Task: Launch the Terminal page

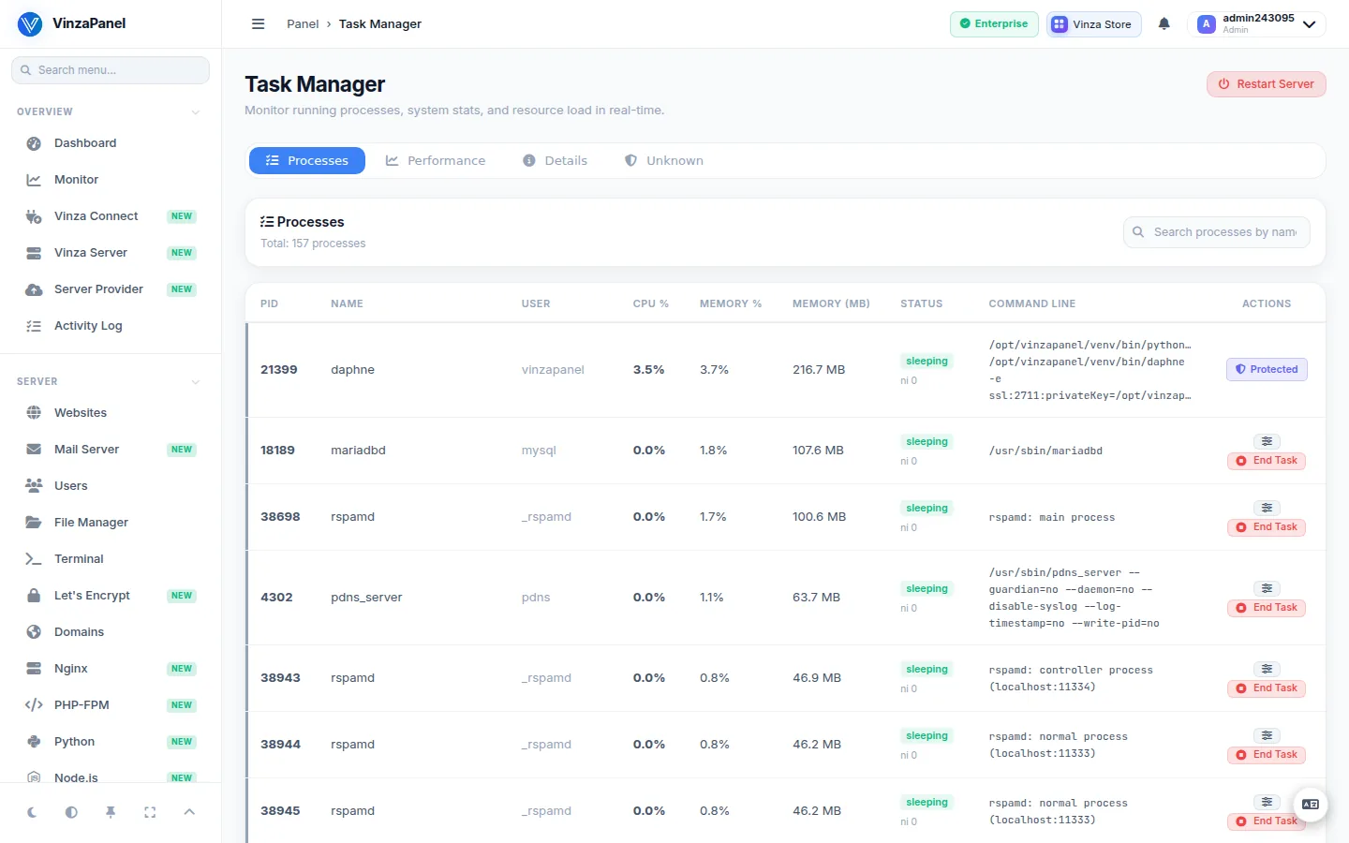Action: pyautogui.click(x=111, y=559)
